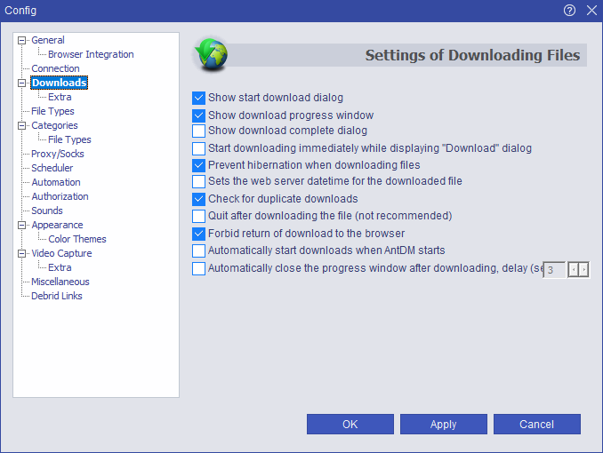Enable Automatically start downloads when AntDM starts
The image size is (603, 453).
pyautogui.click(x=198, y=250)
